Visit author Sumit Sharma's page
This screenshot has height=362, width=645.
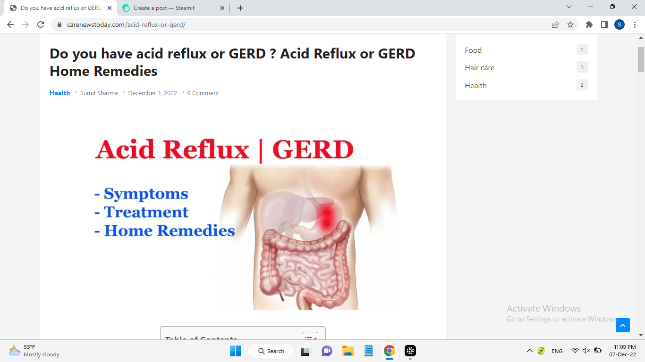pyautogui.click(x=99, y=93)
